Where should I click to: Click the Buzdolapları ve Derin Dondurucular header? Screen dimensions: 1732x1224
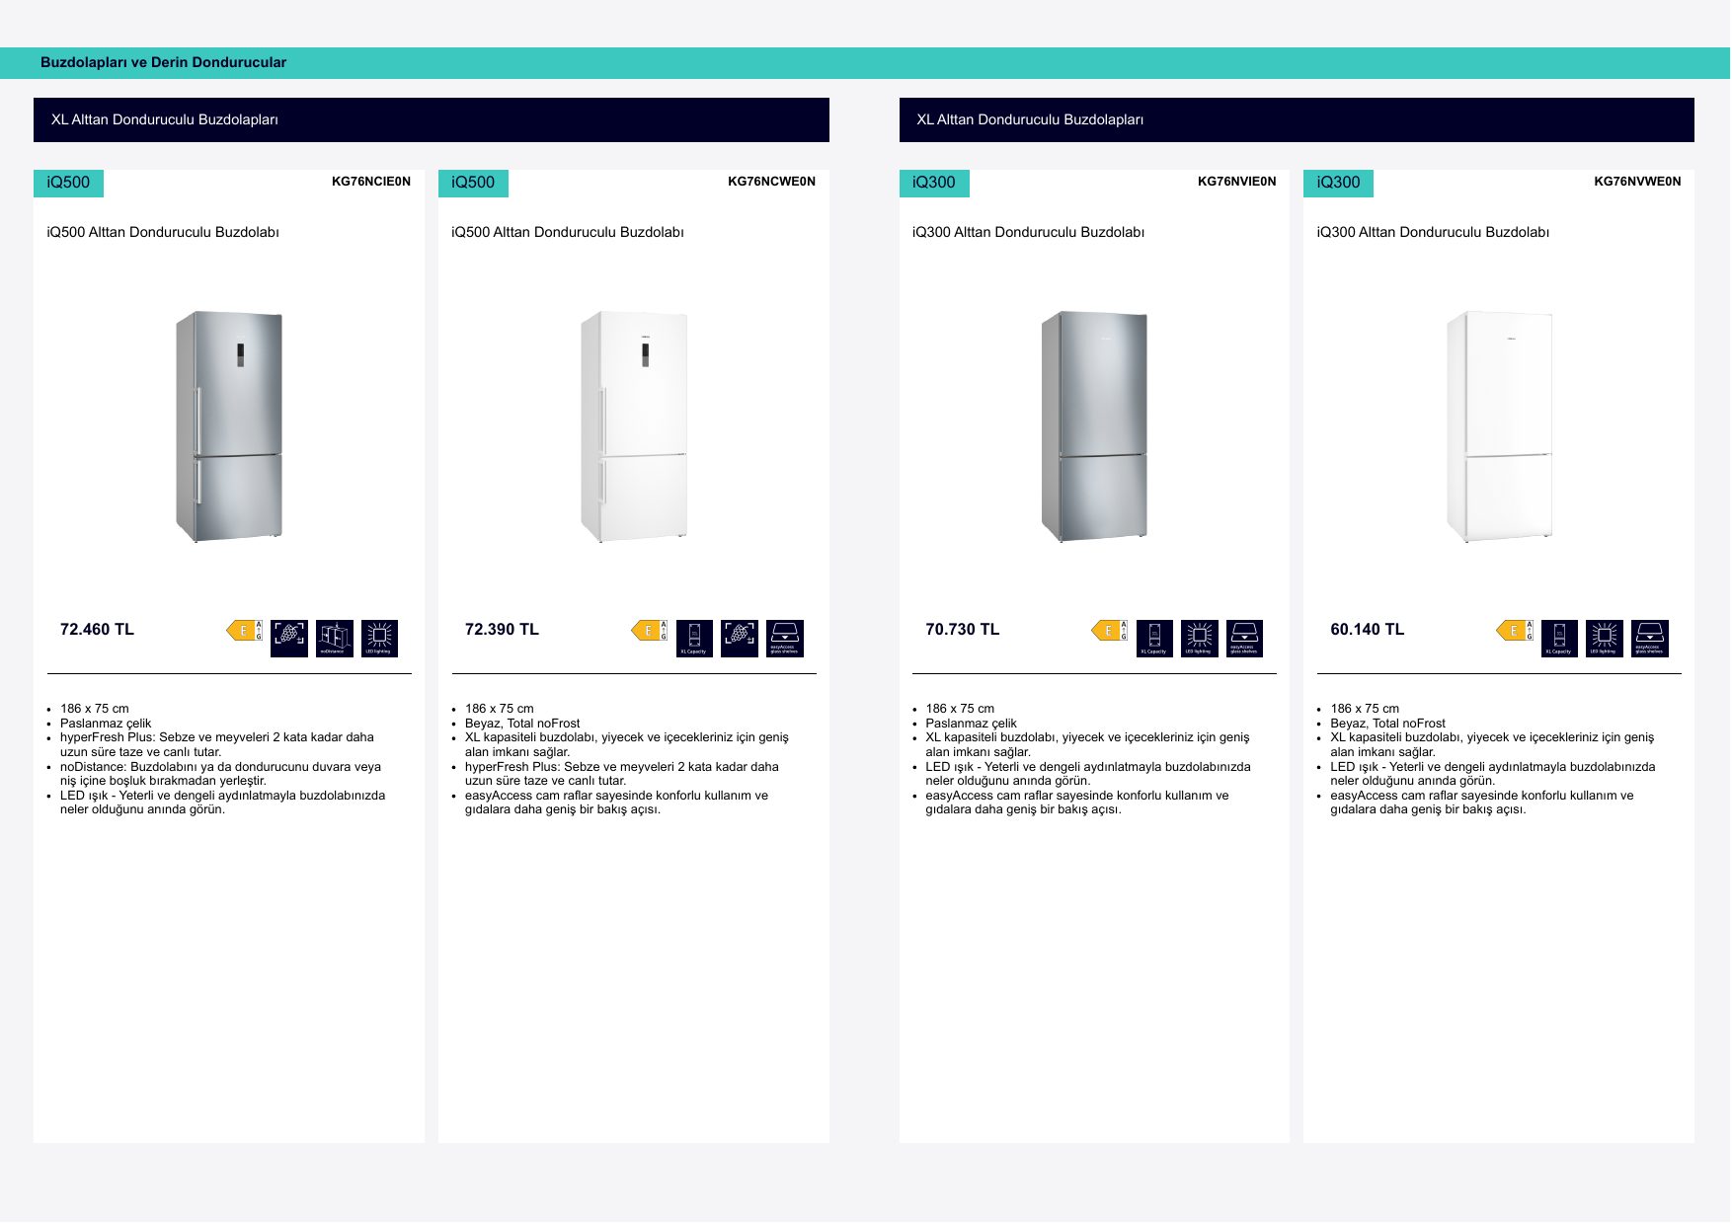(163, 62)
